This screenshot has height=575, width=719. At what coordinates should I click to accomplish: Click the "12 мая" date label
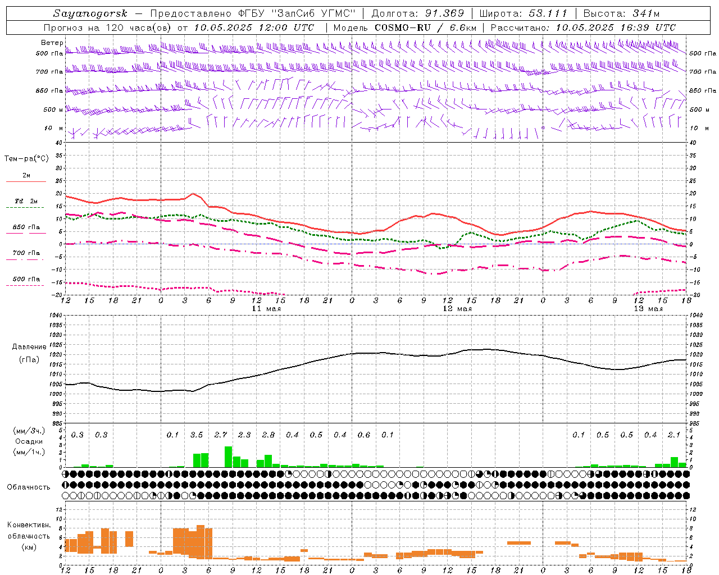click(457, 309)
